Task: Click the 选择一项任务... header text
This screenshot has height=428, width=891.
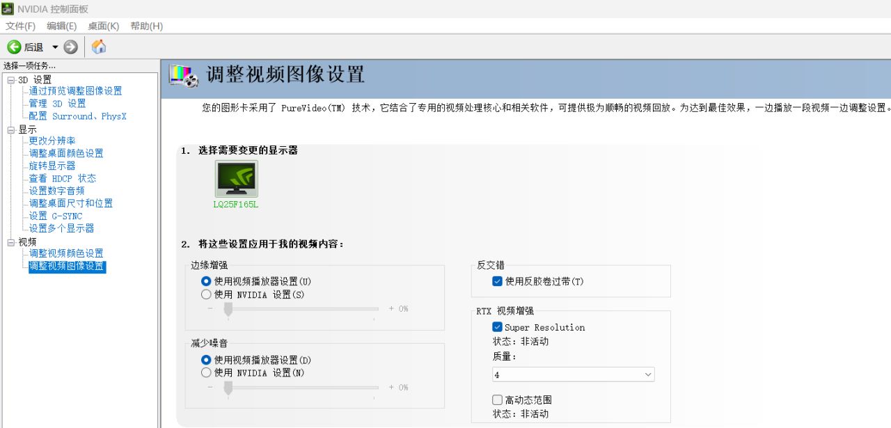Action: click(29, 65)
